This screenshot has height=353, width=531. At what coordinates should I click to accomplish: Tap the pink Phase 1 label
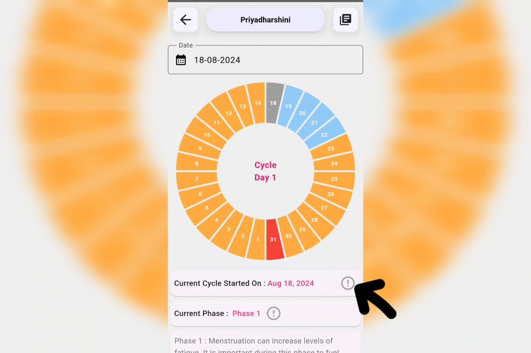[x=246, y=313]
